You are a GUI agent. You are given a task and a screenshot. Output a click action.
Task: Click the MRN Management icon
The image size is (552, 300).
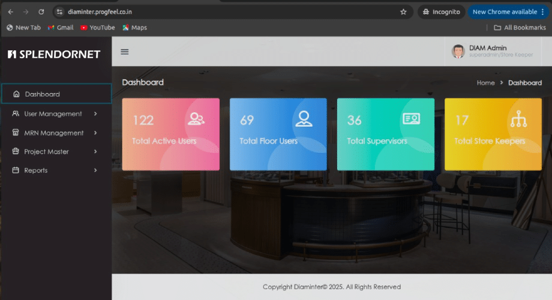pos(16,133)
